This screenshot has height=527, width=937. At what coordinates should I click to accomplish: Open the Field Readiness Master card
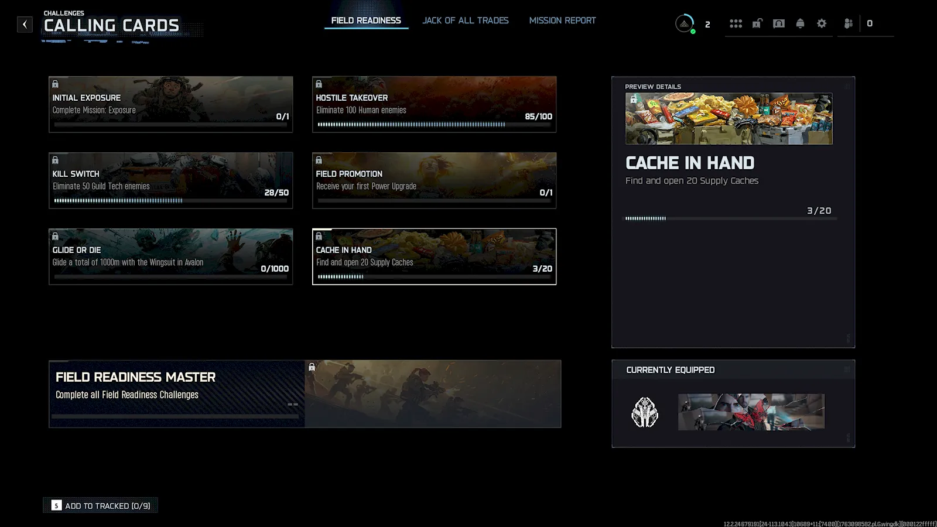[305, 393]
